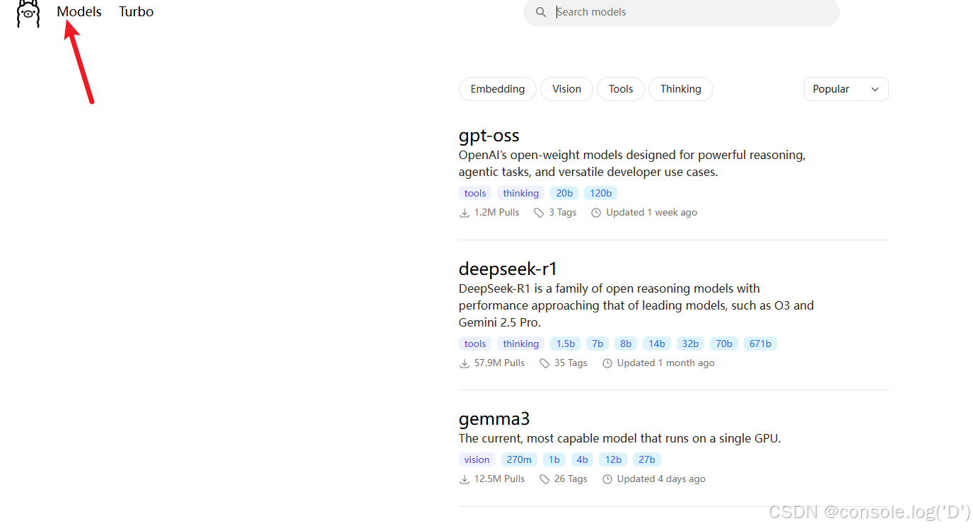The height and width of the screenshot is (528, 973).
Task: Click the '57.9M Pulls' text
Action: pyautogui.click(x=500, y=363)
